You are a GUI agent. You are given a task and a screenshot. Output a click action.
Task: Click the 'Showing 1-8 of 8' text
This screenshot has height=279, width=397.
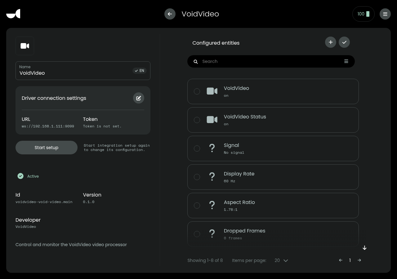(205, 260)
